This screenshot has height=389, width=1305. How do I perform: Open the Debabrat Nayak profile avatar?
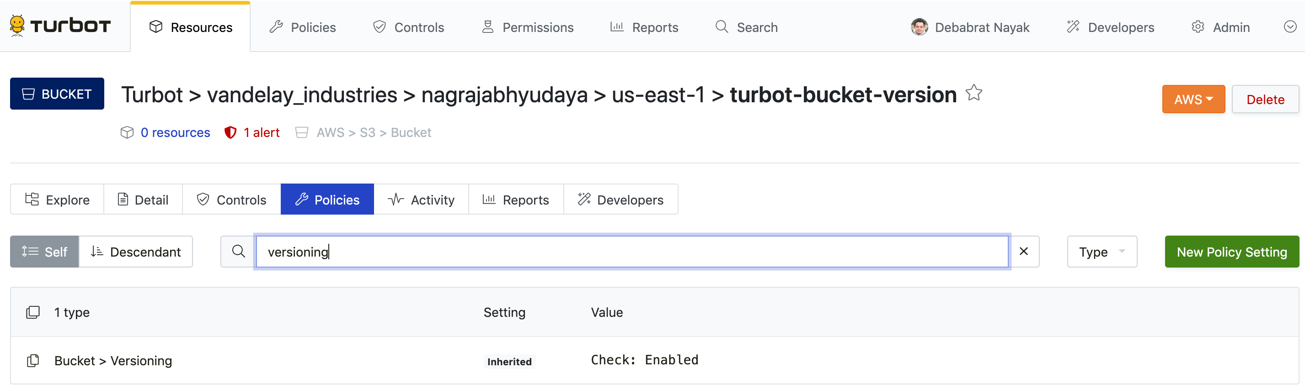919,27
